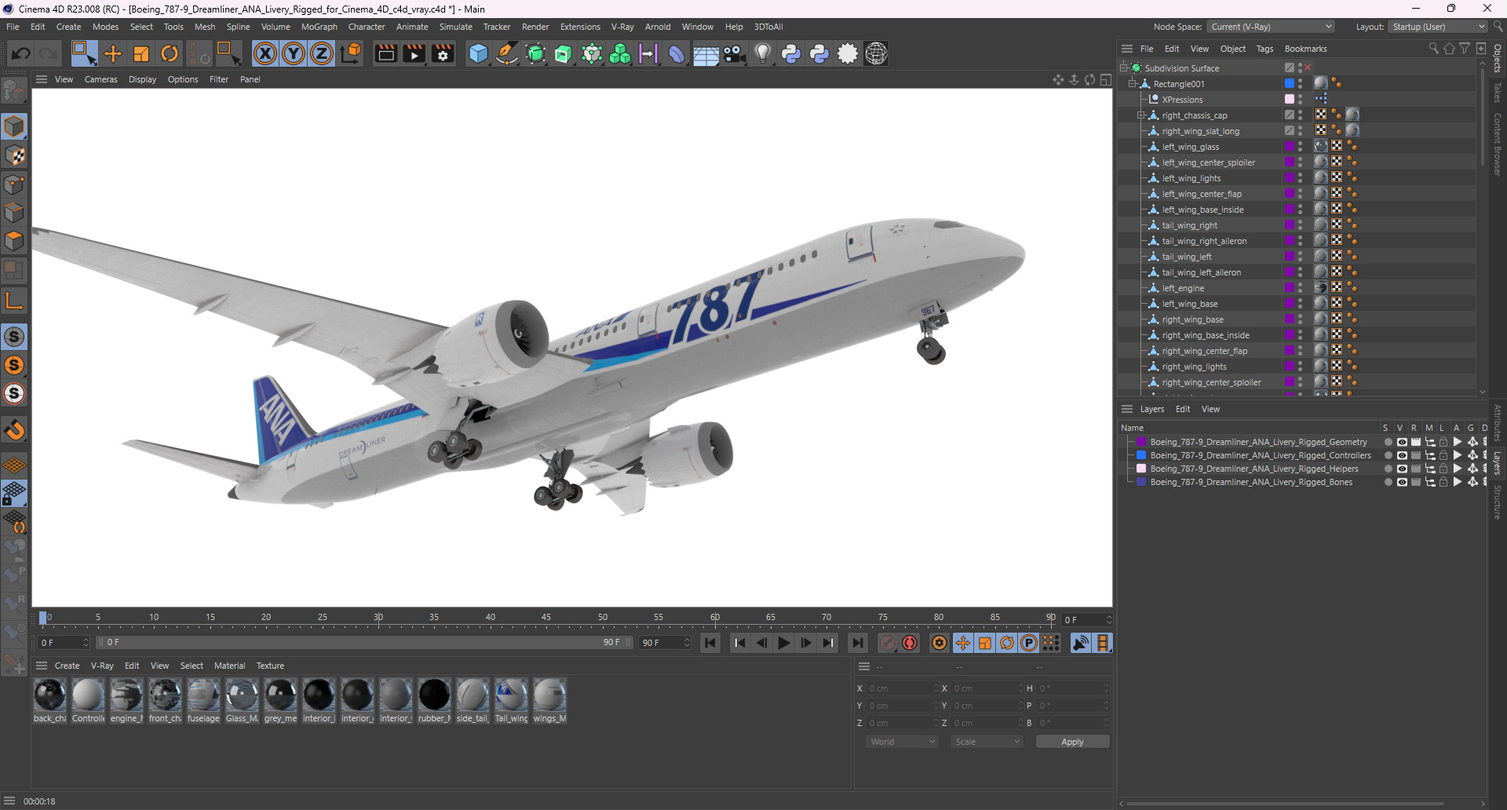Viewport: 1507px width, 810px height.
Task: Switch to Texture mode icon
Action: [x=14, y=156]
